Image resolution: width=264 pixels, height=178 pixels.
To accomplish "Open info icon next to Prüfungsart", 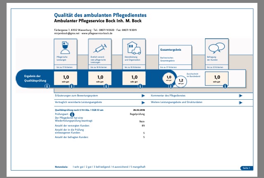I will (72, 115).
